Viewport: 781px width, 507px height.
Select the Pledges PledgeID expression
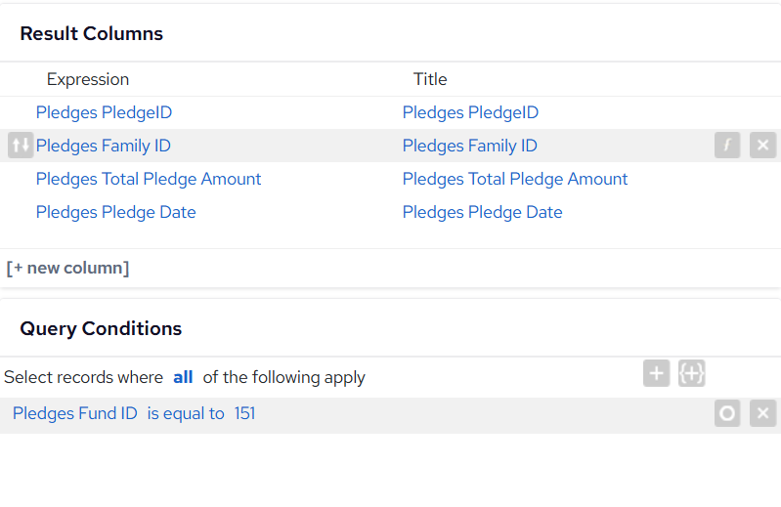pyautogui.click(x=104, y=112)
